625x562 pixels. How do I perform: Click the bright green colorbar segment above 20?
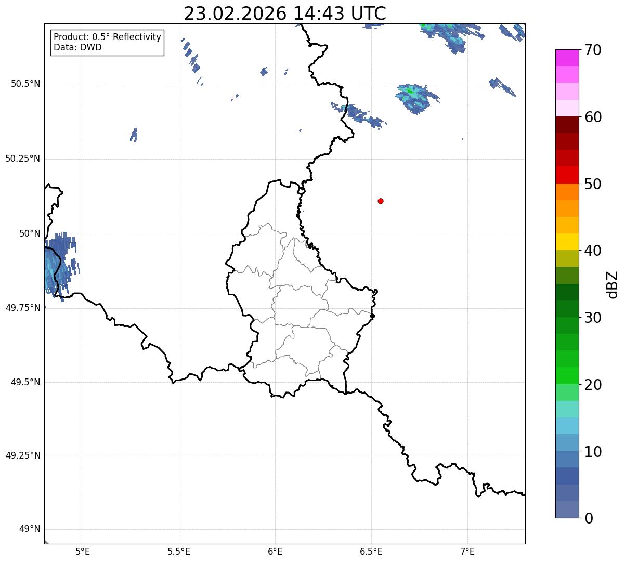tap(567, 375)
